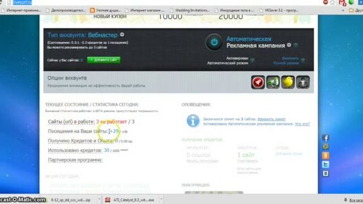Click the help icon right of Рекламная кампания gear
Viewport: 363px width, 204px height.
pyautogui.click(x=296, y=45)
